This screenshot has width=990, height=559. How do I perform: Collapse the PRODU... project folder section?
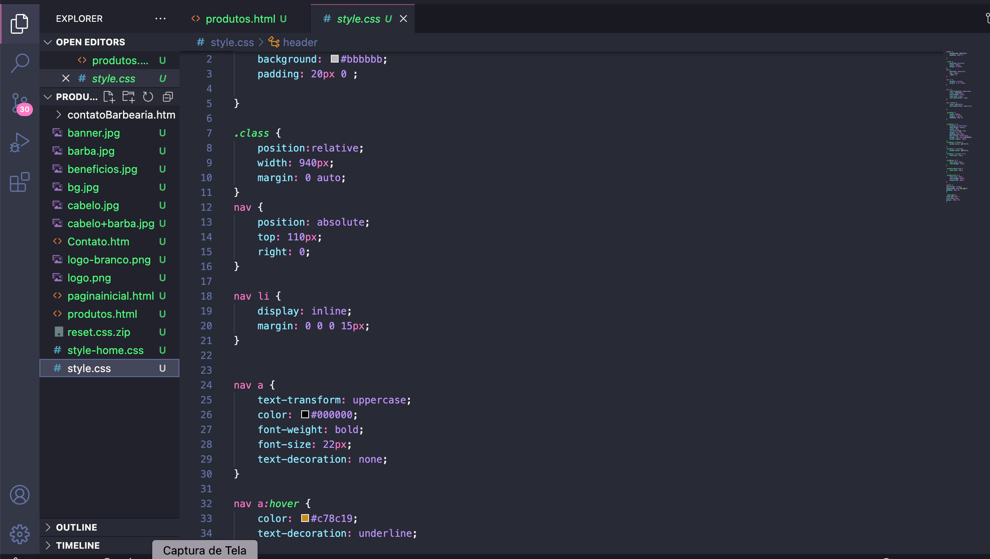tap(48, 97)
